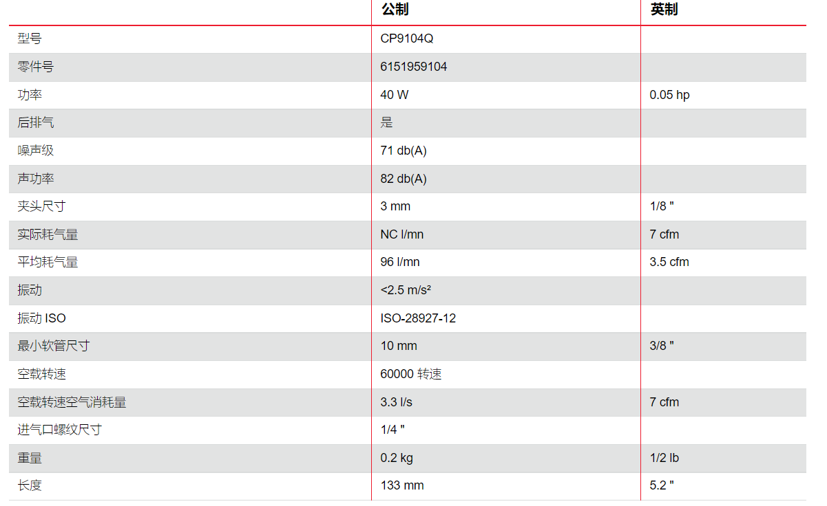This screenshot has height=506, width=827.
Task: Click the ISO-28927-12 standard text
Action: (418, 318)
